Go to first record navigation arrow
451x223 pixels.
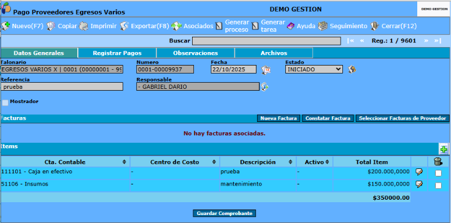tap(350, 41)
